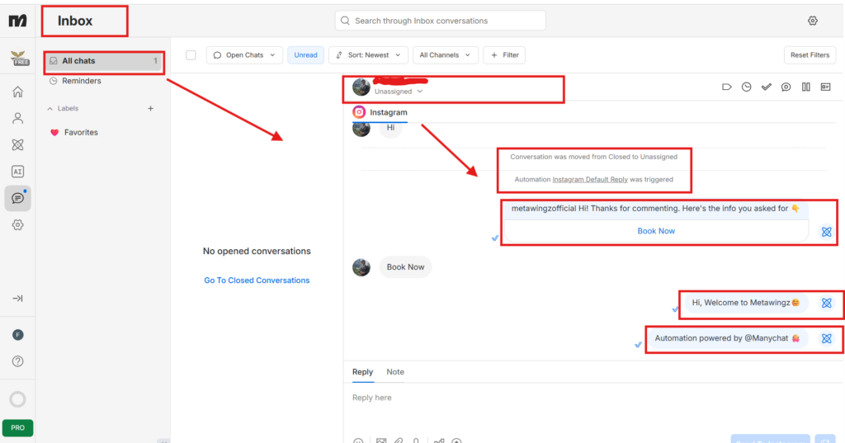Open the Home icon in sidebar
The image size is (845, 443).
pyautogui.click(x=18, y=92)
